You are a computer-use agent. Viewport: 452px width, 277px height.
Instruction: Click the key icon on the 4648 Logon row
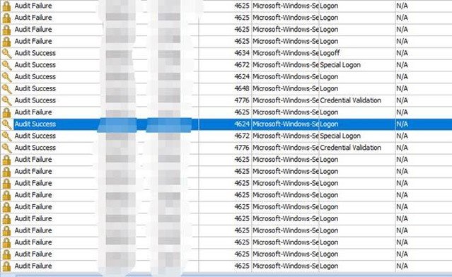pyautogui.click(x=6, y=89)
